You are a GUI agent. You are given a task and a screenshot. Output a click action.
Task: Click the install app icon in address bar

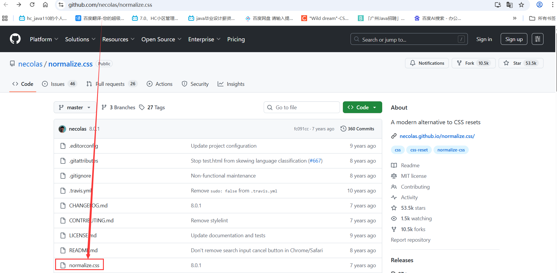498,5
